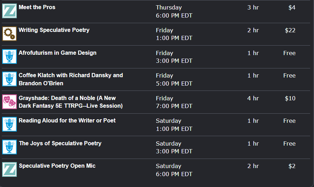Viewport: 314px width, 187px height.
Task: Select the microphone icon for Reading Aloud event
Action: pyautogui.click(x=9, y=124)
